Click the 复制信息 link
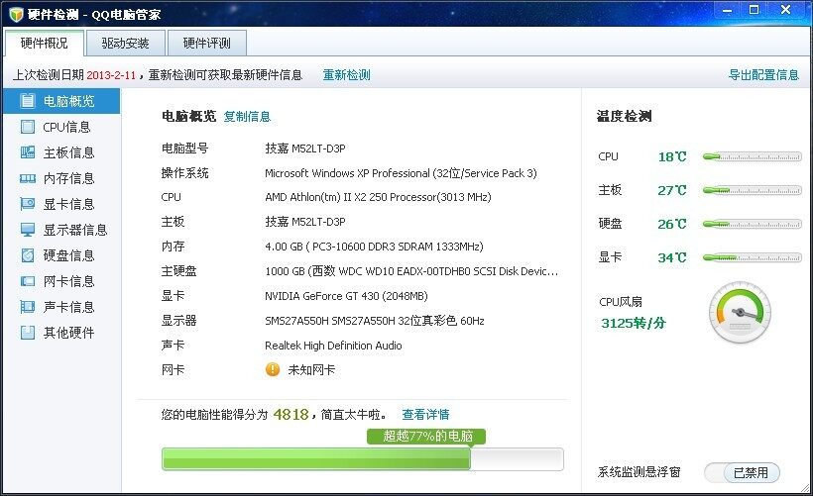 [x=247, y=117]
